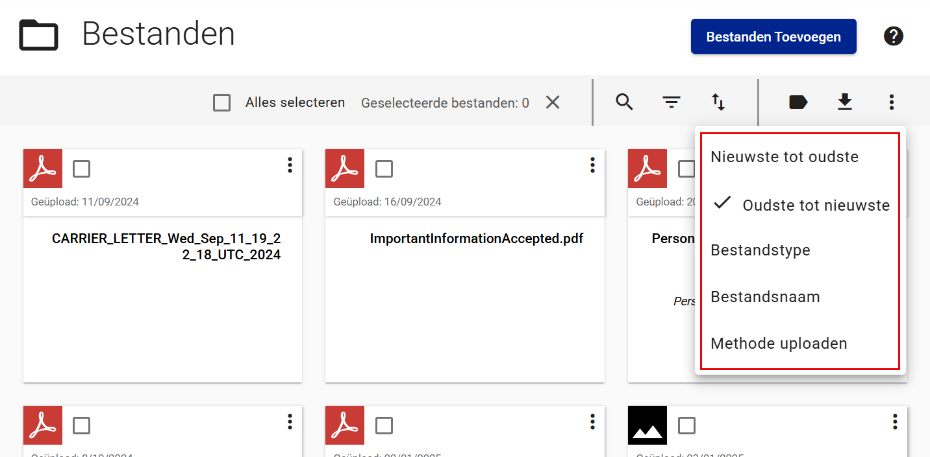Tick the ImportantInformationAccepted.pdf checkbox
This screenshot has height=457, width=930.
coord(384,169)
